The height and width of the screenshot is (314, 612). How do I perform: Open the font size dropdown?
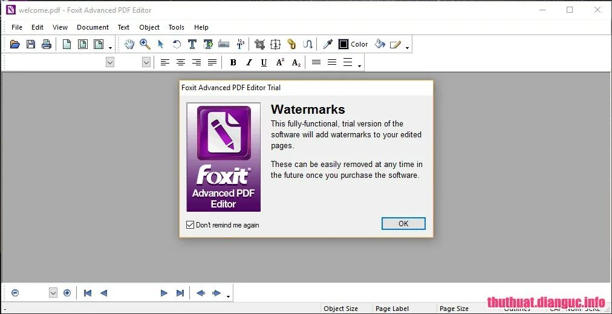click(146, 62)
